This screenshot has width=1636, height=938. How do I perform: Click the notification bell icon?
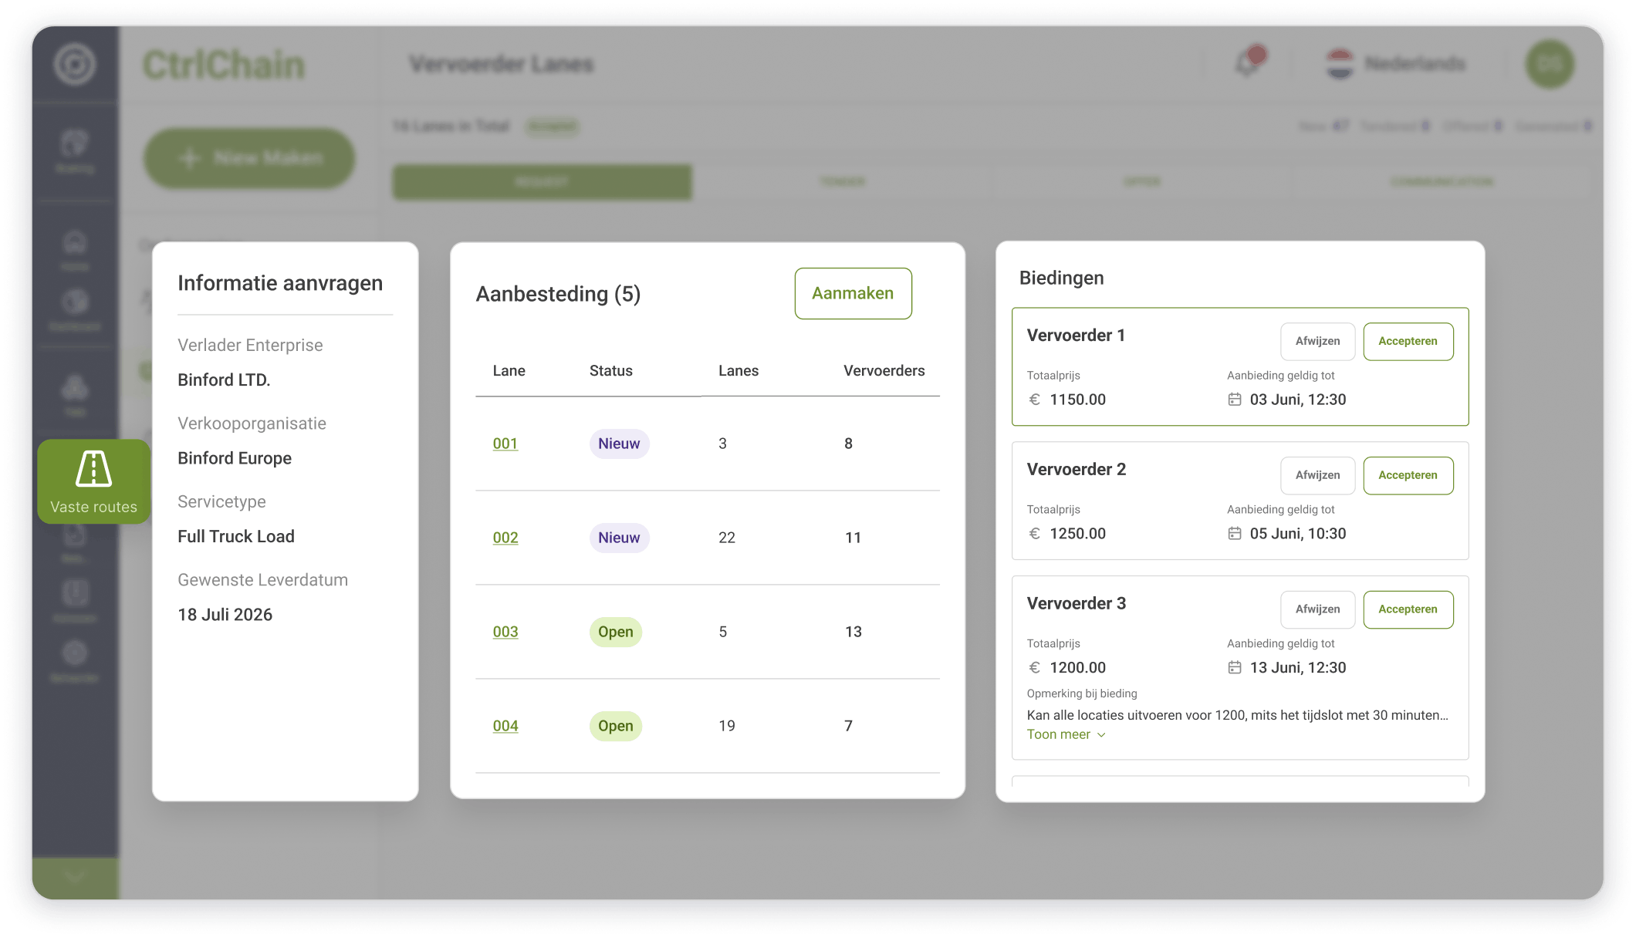pos(1248,63)
